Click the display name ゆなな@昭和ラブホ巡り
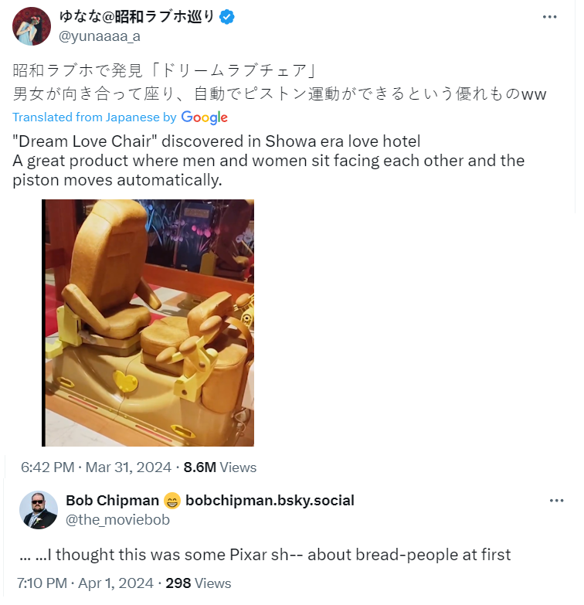 (x=137, y=16)
